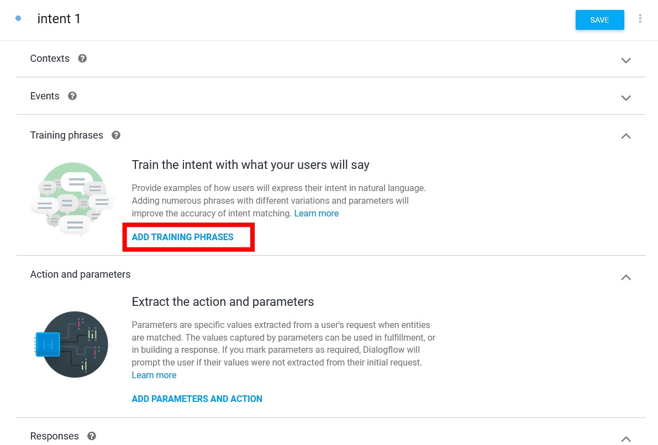This screenshot has height=445, width=658.
Task: Click the help icon next to Contexts
Action: point(82,59)
